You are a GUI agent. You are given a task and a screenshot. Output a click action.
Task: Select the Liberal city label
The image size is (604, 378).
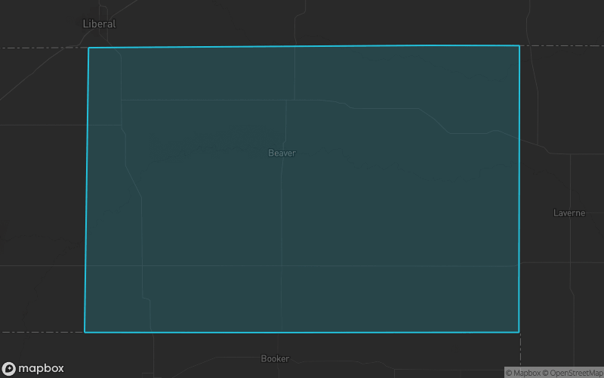pyautogui.click(x=100, y=24)
